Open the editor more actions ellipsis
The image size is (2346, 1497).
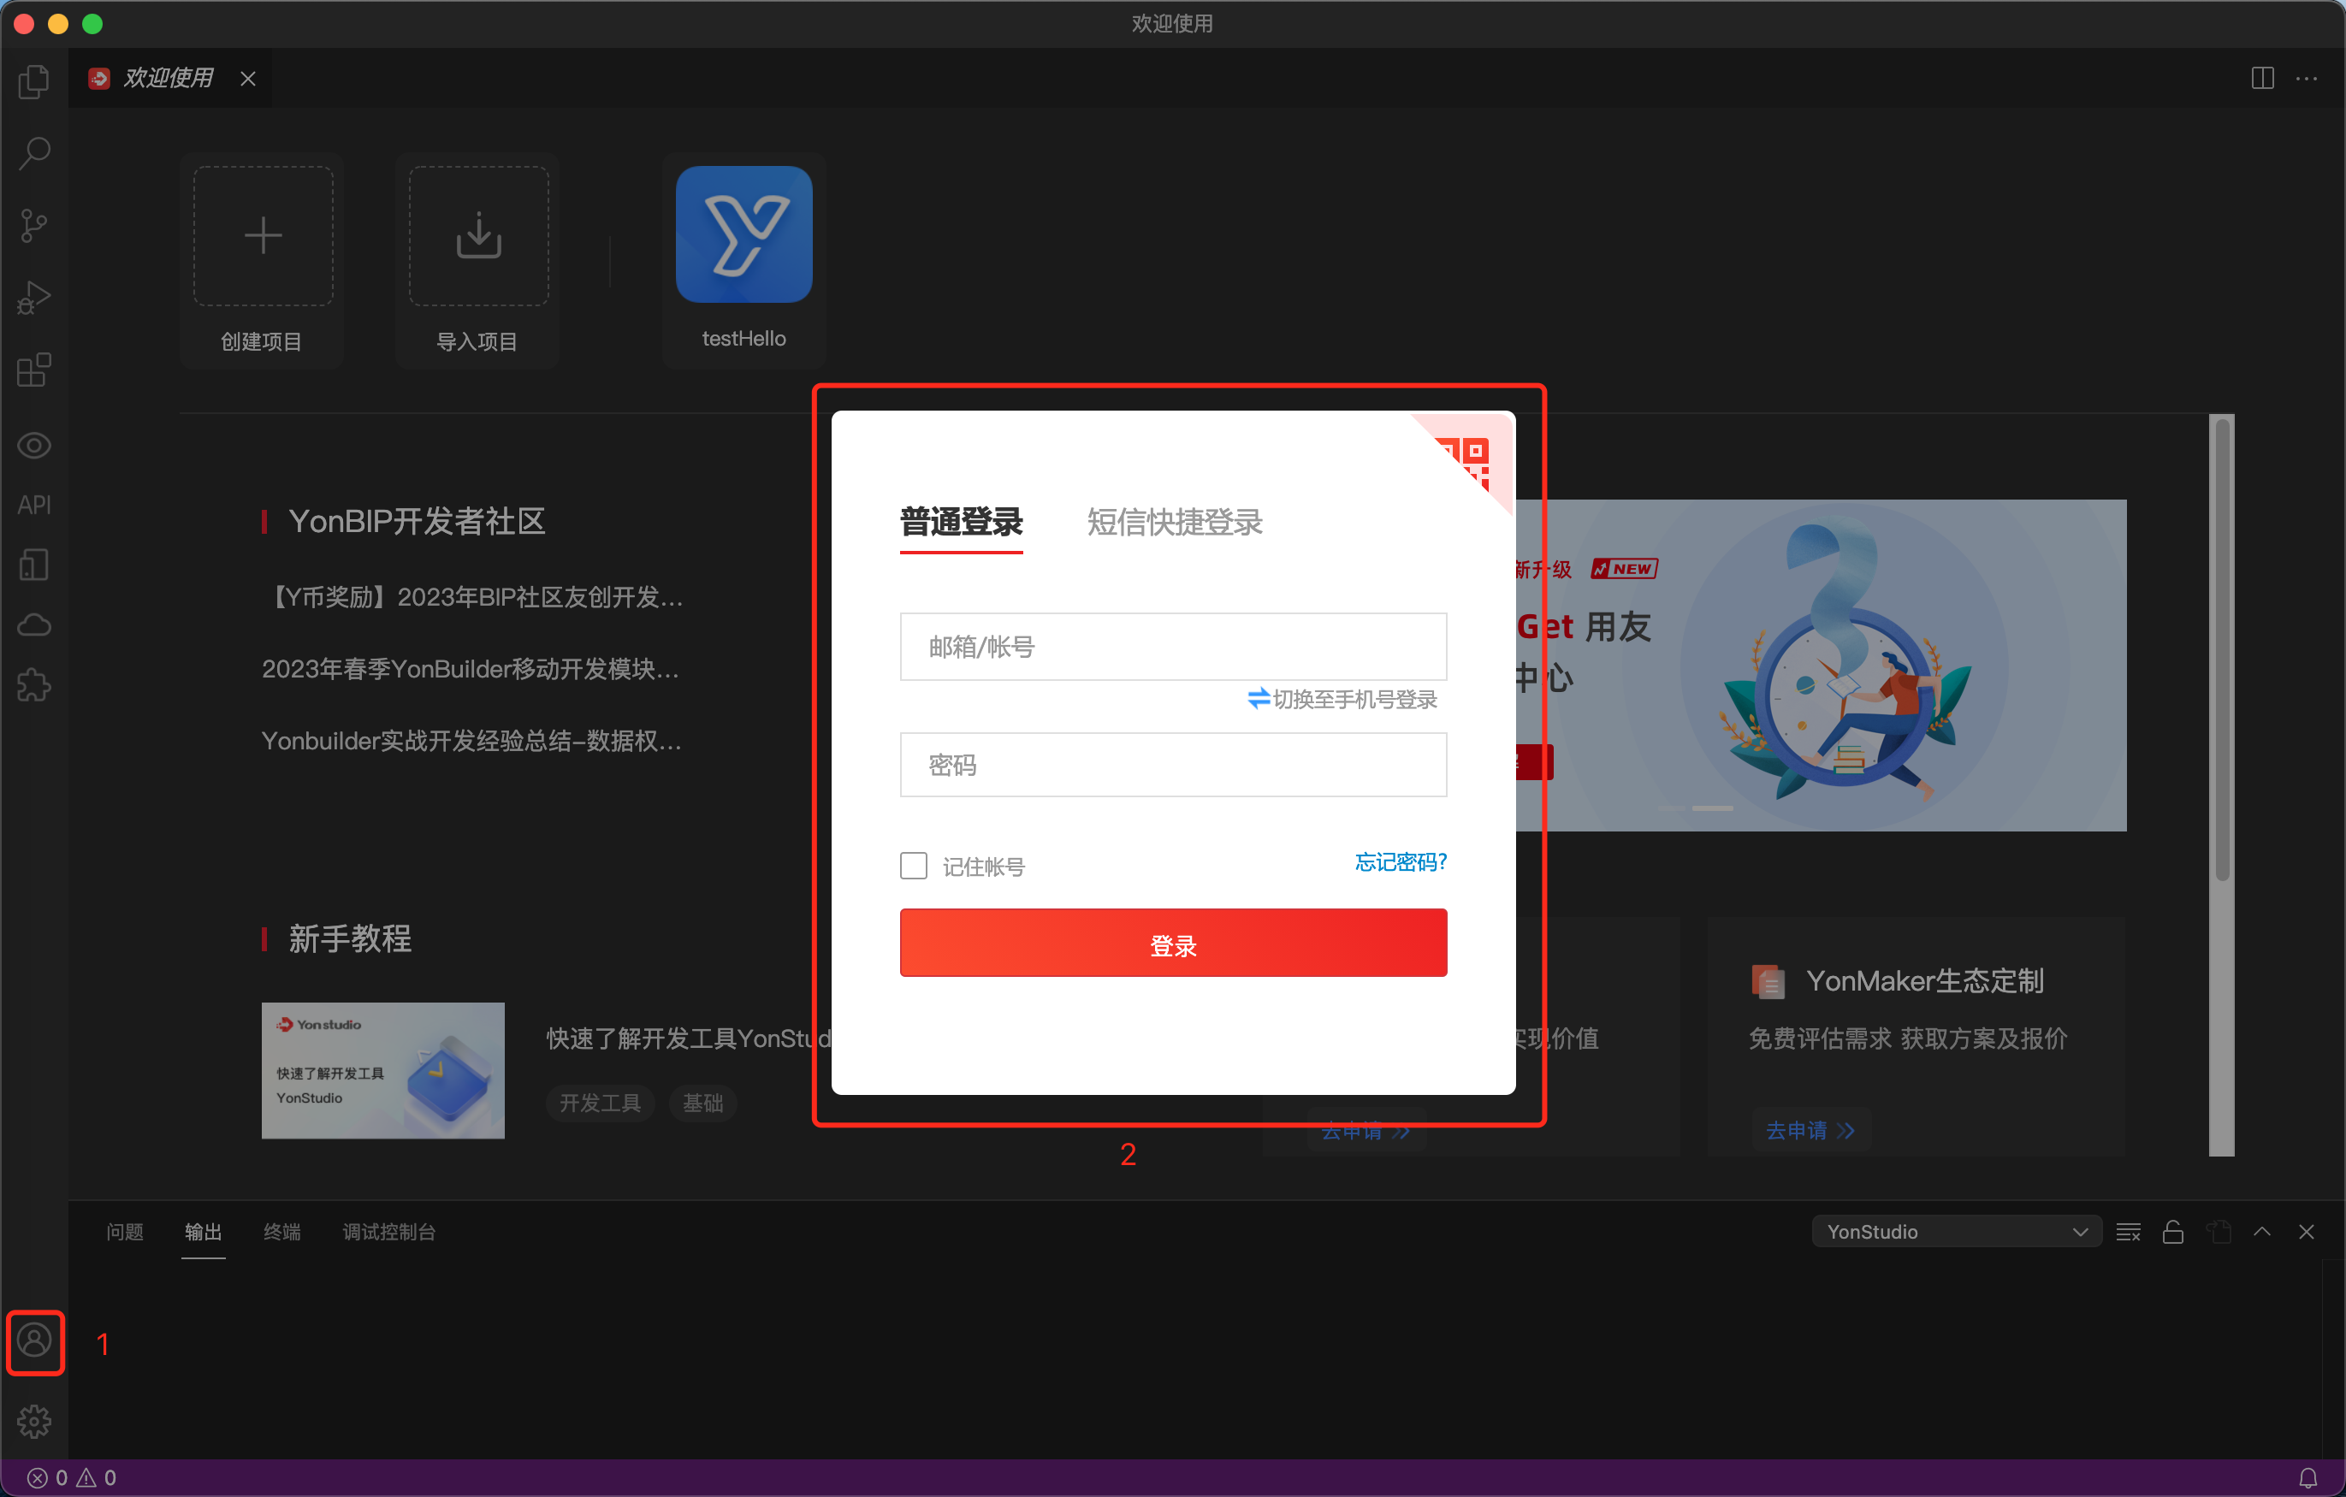pyautogui.click(x=2306, y=79)
